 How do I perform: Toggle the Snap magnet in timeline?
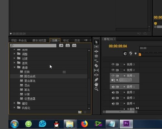(x=125, y=54)
